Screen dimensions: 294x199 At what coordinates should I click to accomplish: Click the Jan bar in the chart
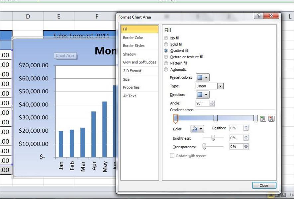pos(61,144)
